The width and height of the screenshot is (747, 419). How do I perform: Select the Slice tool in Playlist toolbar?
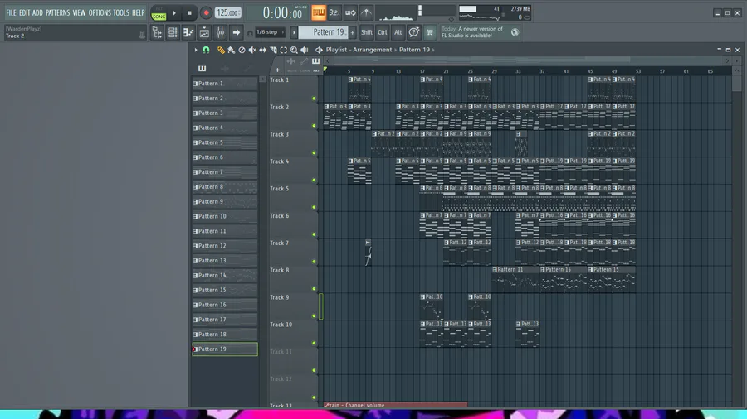click(273, 50)
